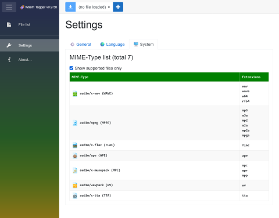Viewport: 279px width, 218px height.
Task: Click the Settings page heading
Action: (x=84, y=25)
